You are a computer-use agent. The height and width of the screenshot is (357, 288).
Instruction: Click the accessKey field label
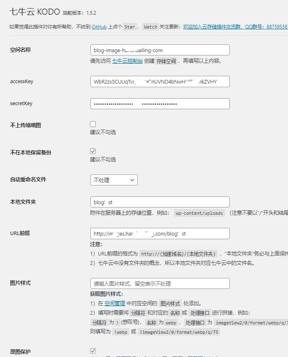coord(22,82)
